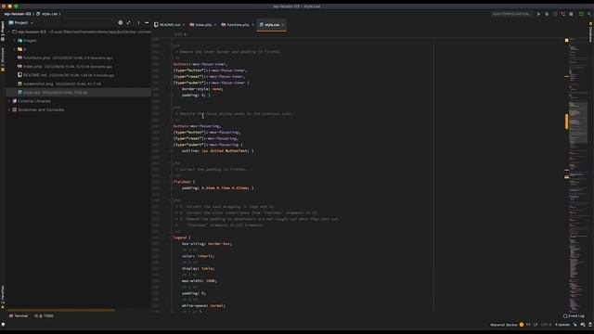Toggle the Favorites side tool window button
594x334 pixels.
tap(3, 297)
